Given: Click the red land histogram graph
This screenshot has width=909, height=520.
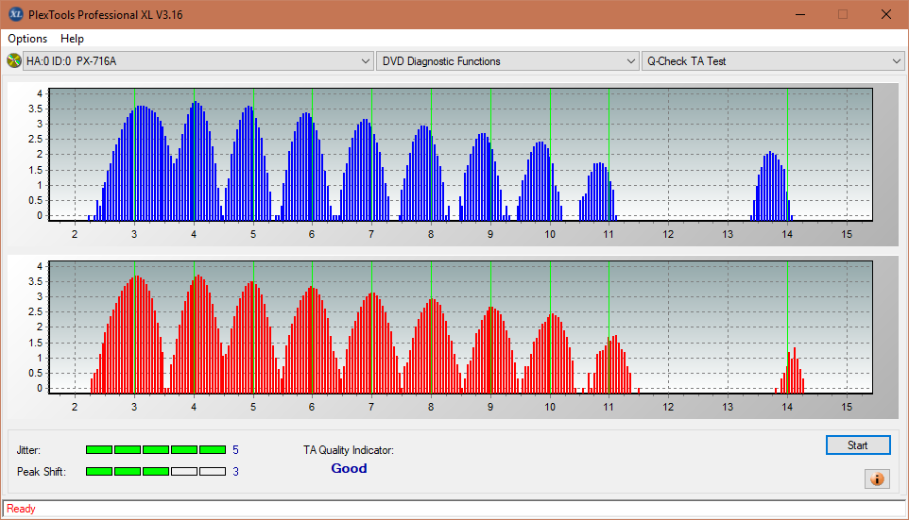Looking at the screenshot, I should coord(461,327).
